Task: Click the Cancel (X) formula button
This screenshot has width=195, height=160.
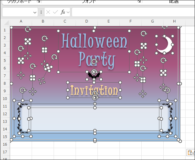Action: [x=48, y=12]
